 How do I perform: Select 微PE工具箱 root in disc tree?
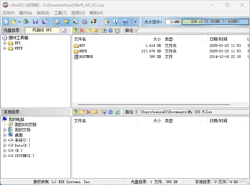[x=18, y=38]
